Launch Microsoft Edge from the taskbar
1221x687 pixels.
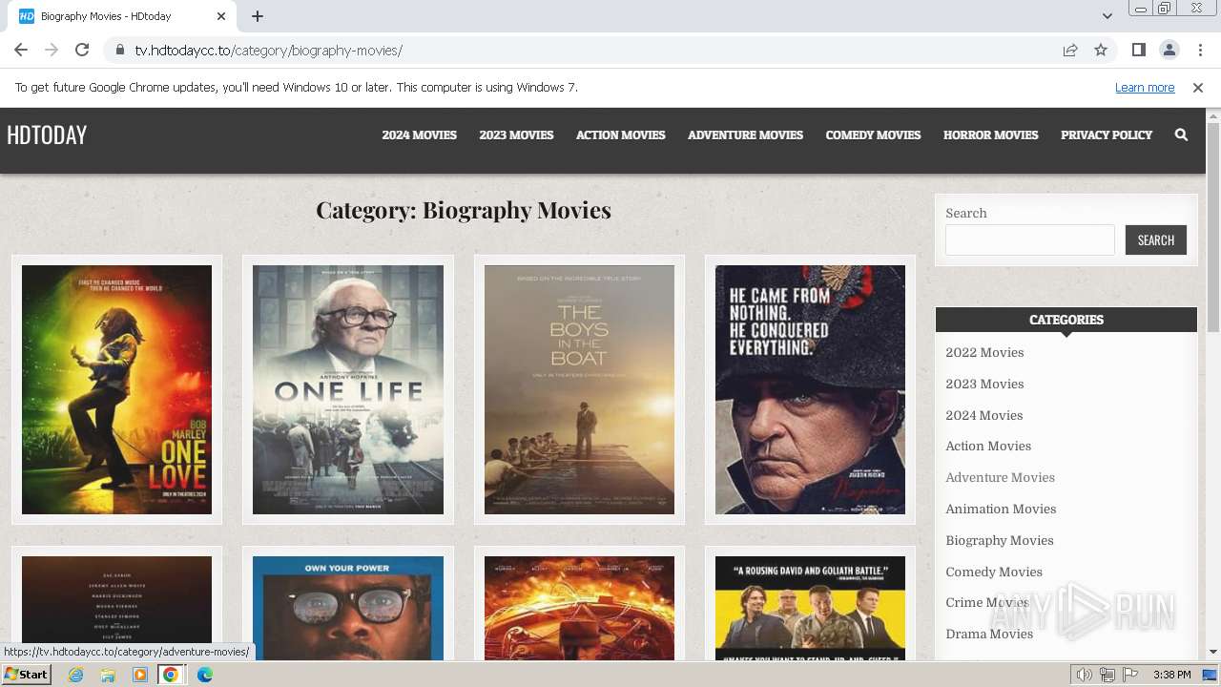[x=205, y=675]
